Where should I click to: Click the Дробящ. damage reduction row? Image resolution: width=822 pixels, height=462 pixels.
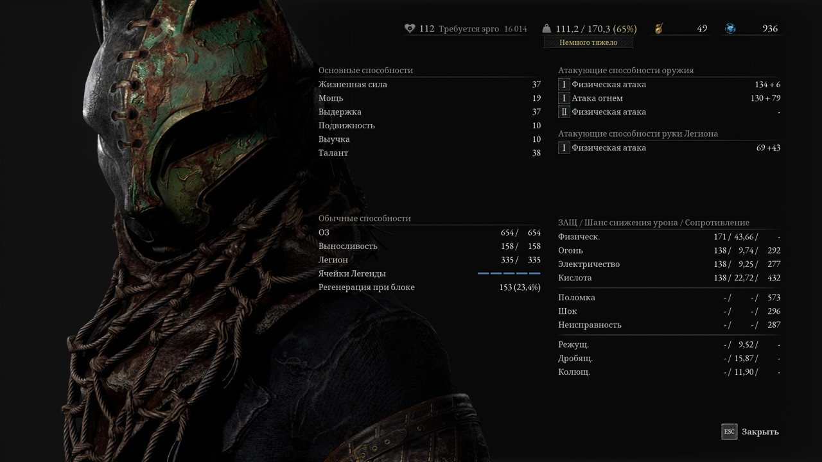click(x=669, y=359)
